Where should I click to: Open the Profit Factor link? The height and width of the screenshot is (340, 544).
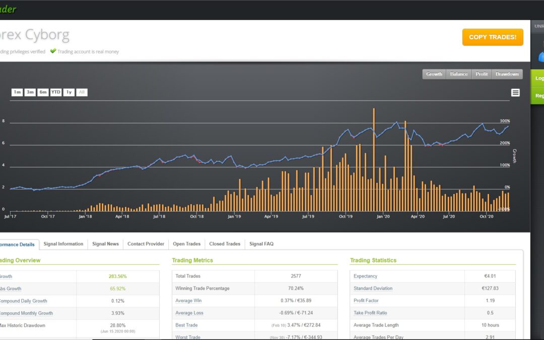click(366, 301)
